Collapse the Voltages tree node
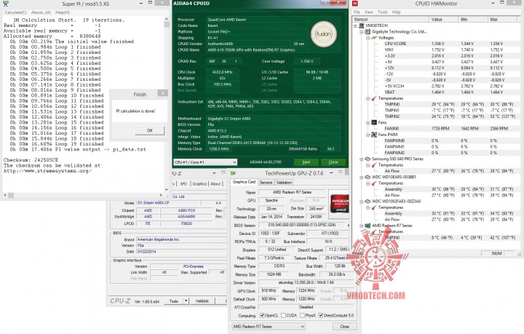This screenshot has width=524, height=334. [368, 38]
